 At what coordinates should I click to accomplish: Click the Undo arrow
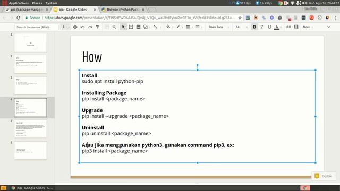[83, 27]
